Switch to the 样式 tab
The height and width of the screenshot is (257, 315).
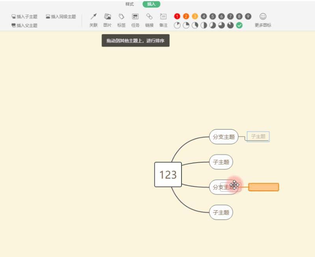coord(130,4)
